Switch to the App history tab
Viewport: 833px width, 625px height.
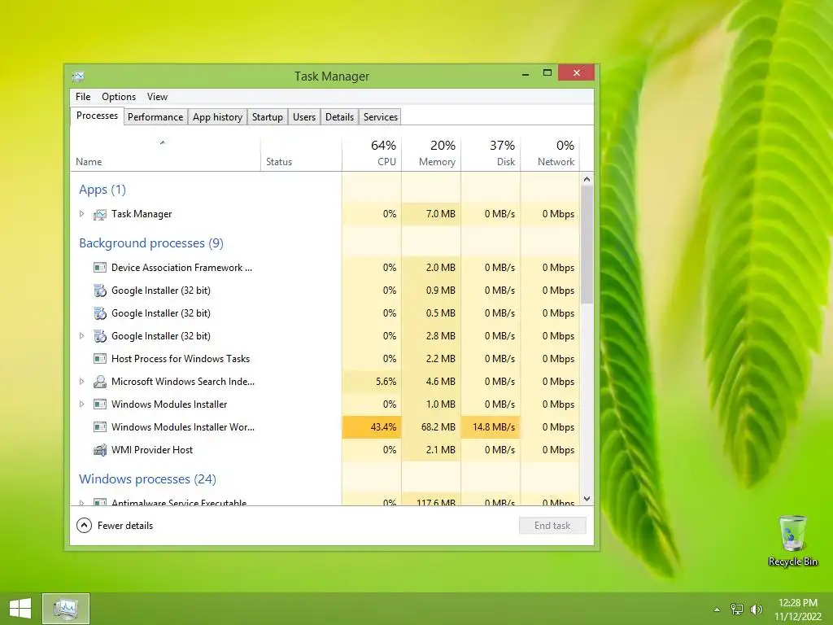click(x=217, y=117)
